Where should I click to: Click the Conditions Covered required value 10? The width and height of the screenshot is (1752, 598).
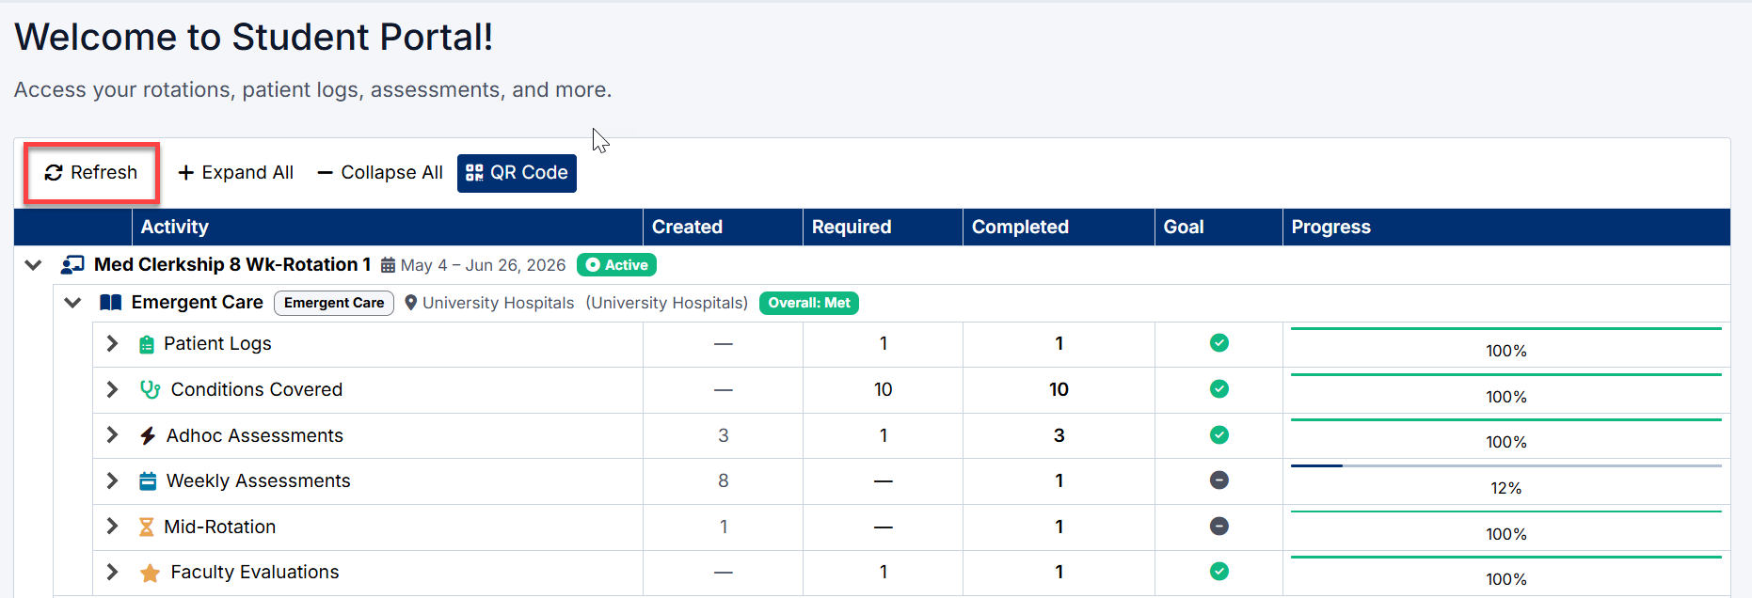coord(883,389)
